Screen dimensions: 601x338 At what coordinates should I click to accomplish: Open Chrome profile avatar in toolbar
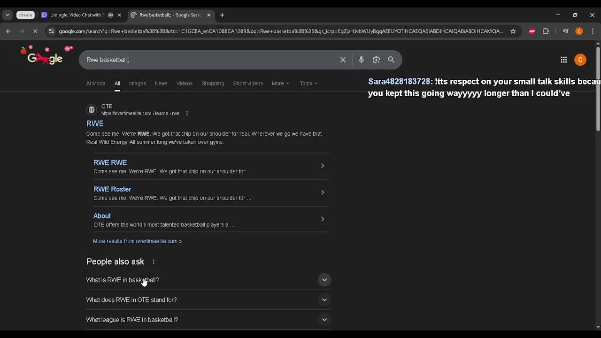pos(579,31)
